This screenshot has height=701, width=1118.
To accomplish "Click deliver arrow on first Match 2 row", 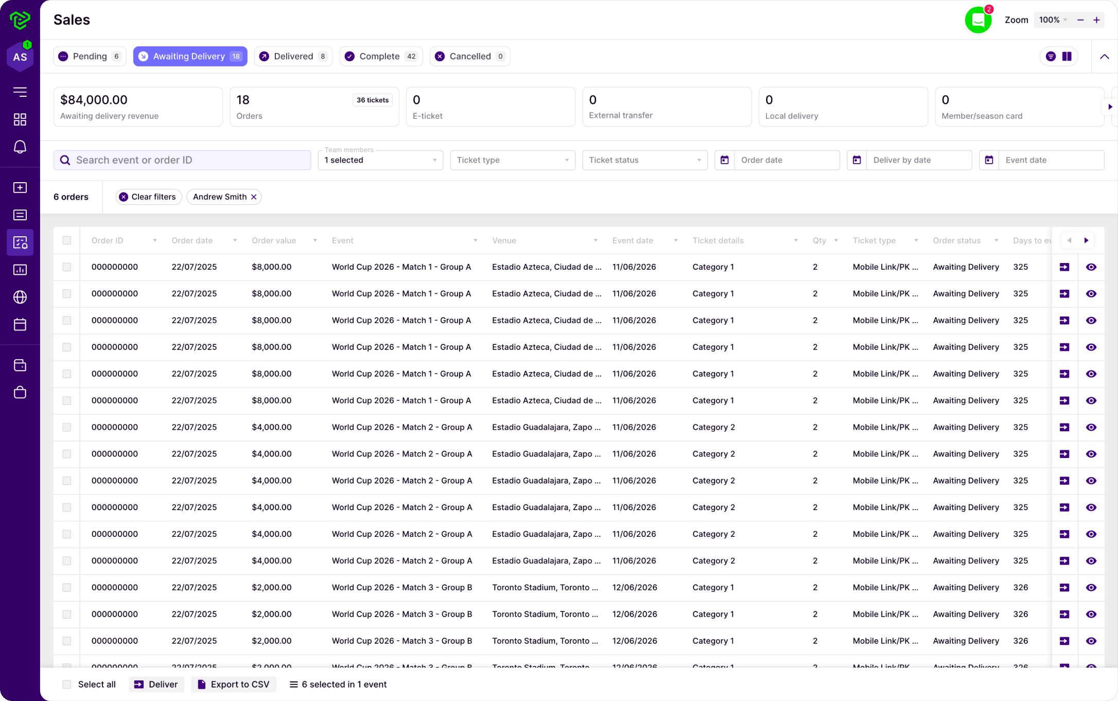I will tap(1064, 427).
